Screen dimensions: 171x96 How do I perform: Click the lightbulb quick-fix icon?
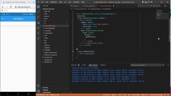coord(77,49)
